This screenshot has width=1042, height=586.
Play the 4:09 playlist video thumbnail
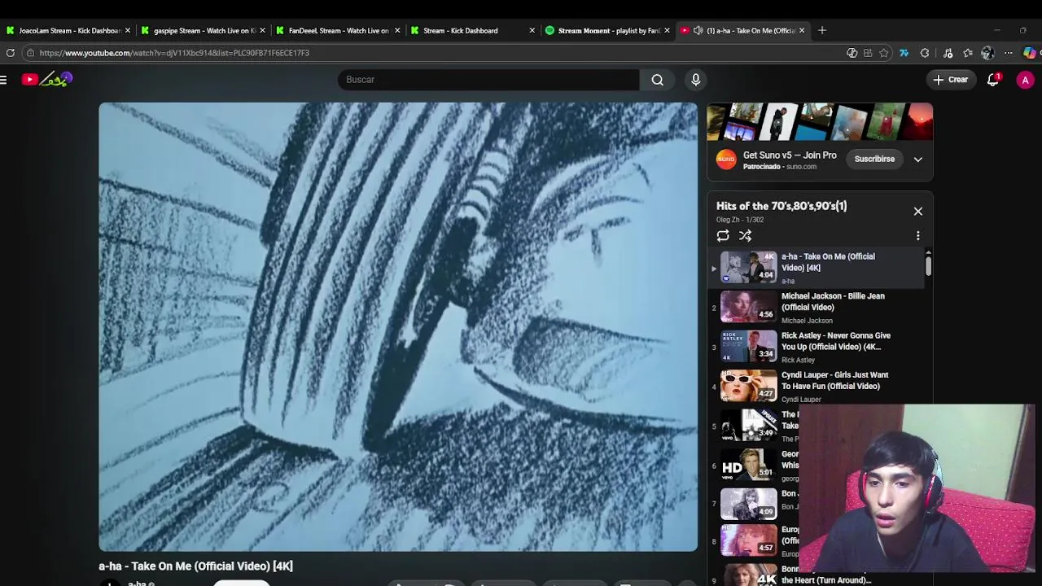click(749, 505)
